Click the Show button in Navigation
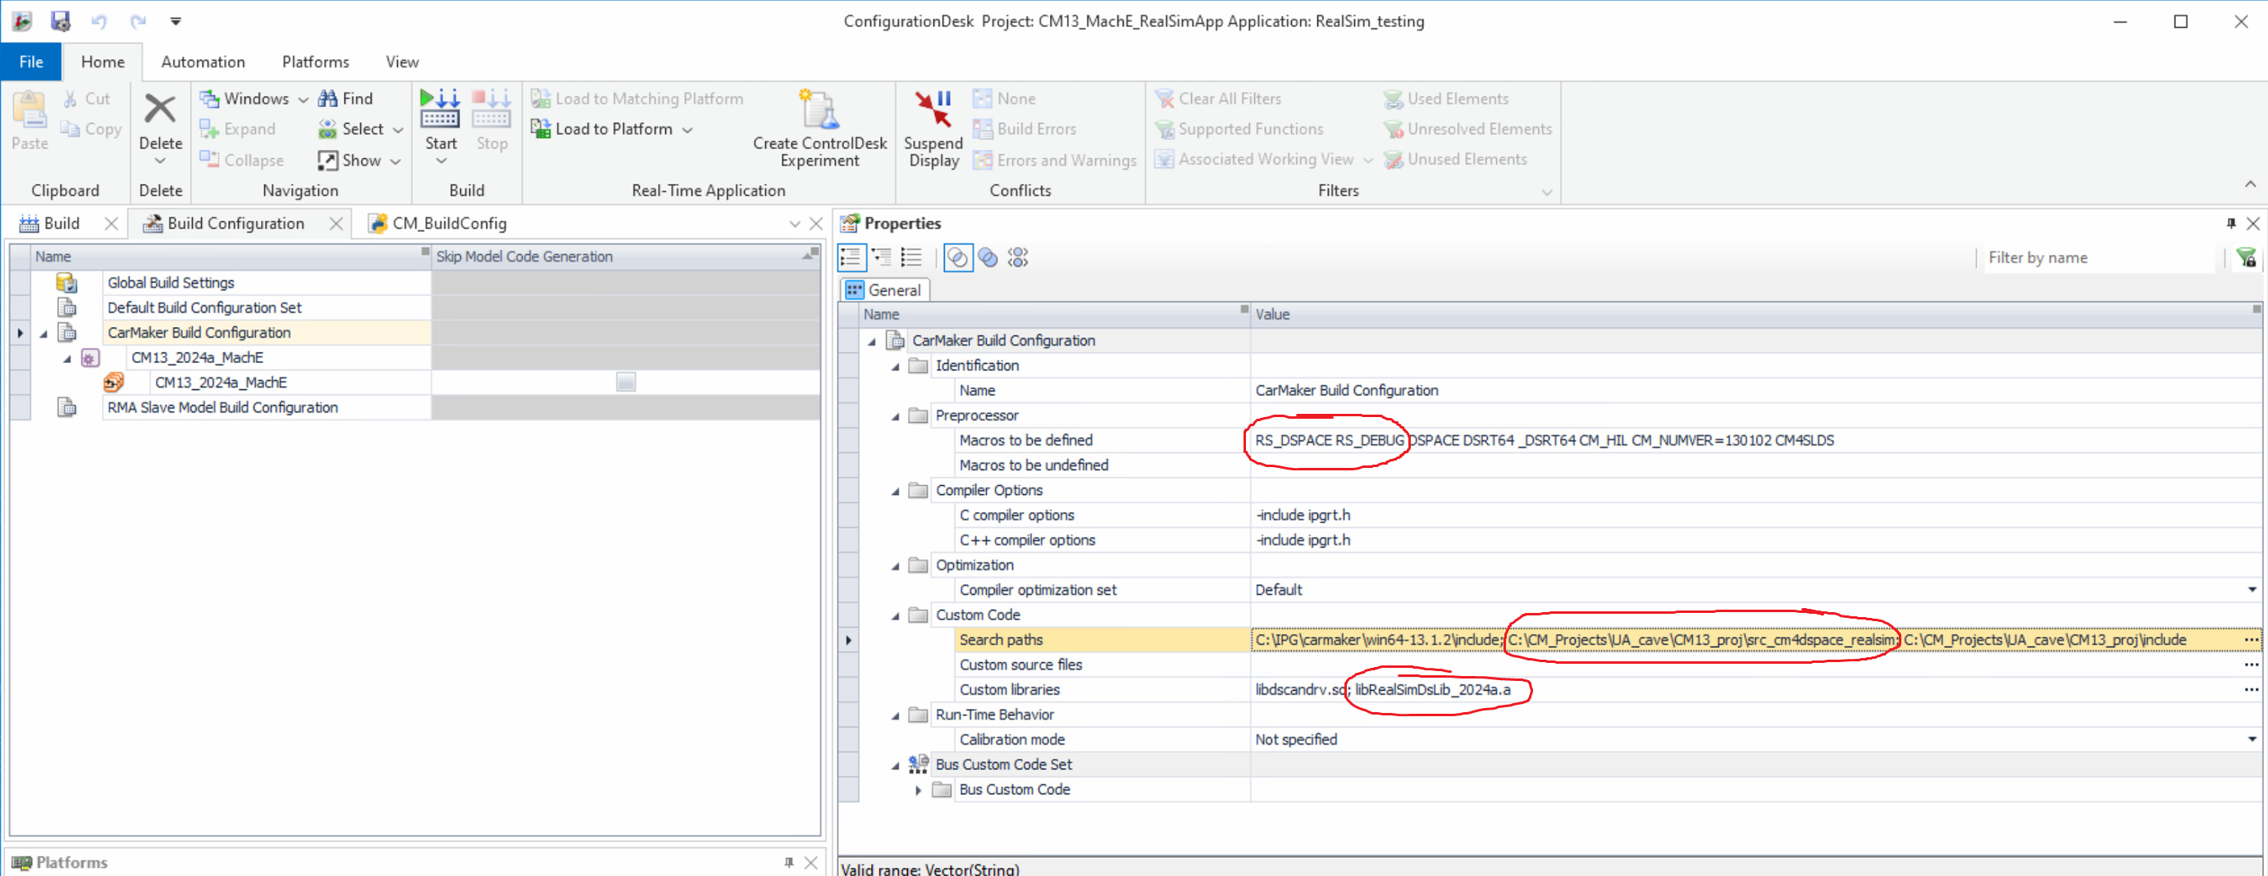The width and height of the screenshot is (2268, 876). click(x=358, y=160)
